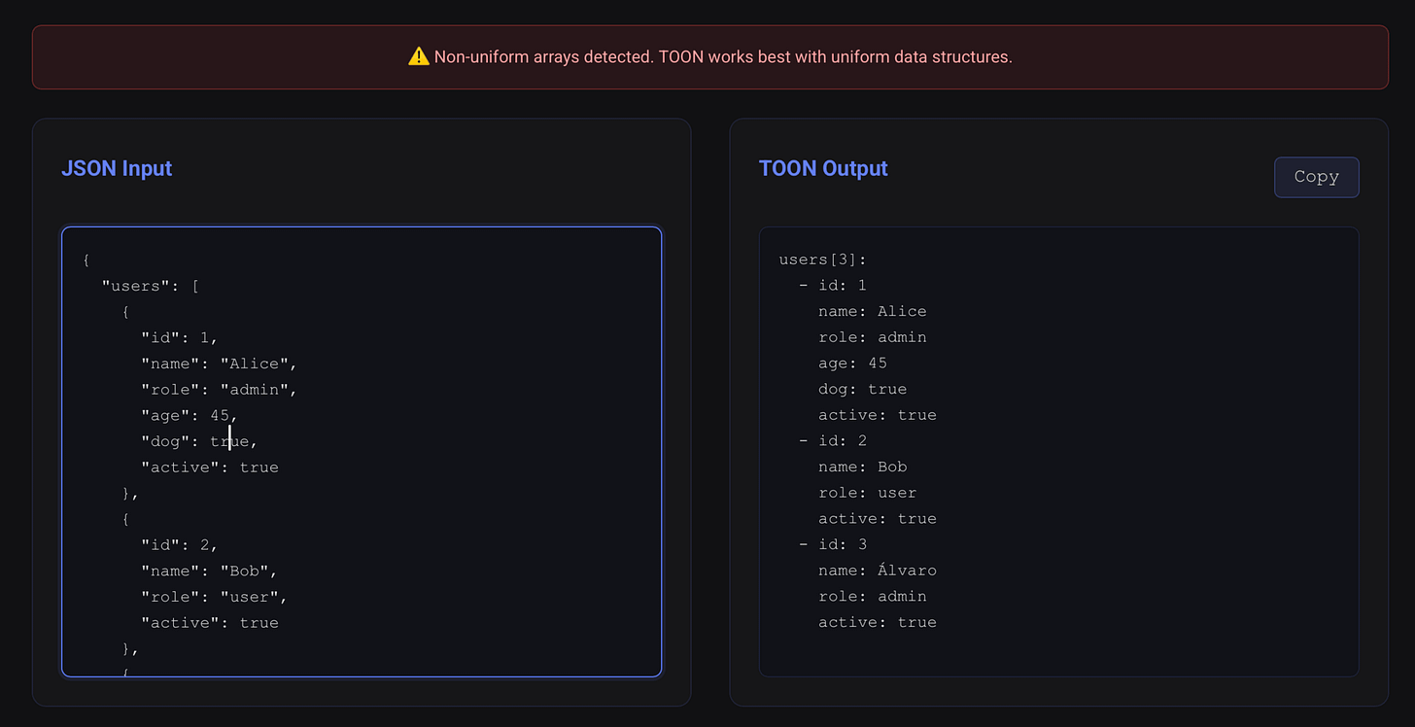This screenshot has width=1415, height=727.
Task: Click the "users[3]:" line in output
Action: [822, 260]
